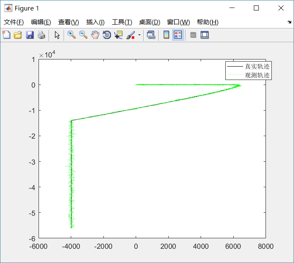Toggle the Edit Plot arrow tool
Screen dimensions: 294x263
click(57, 35)
